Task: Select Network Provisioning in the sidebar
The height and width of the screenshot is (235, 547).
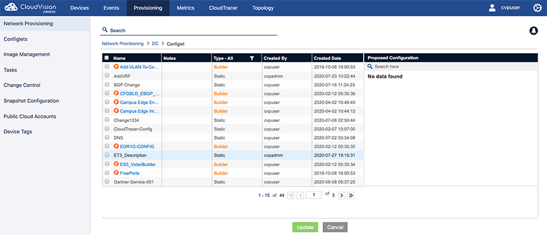Action: click(45, 23)
